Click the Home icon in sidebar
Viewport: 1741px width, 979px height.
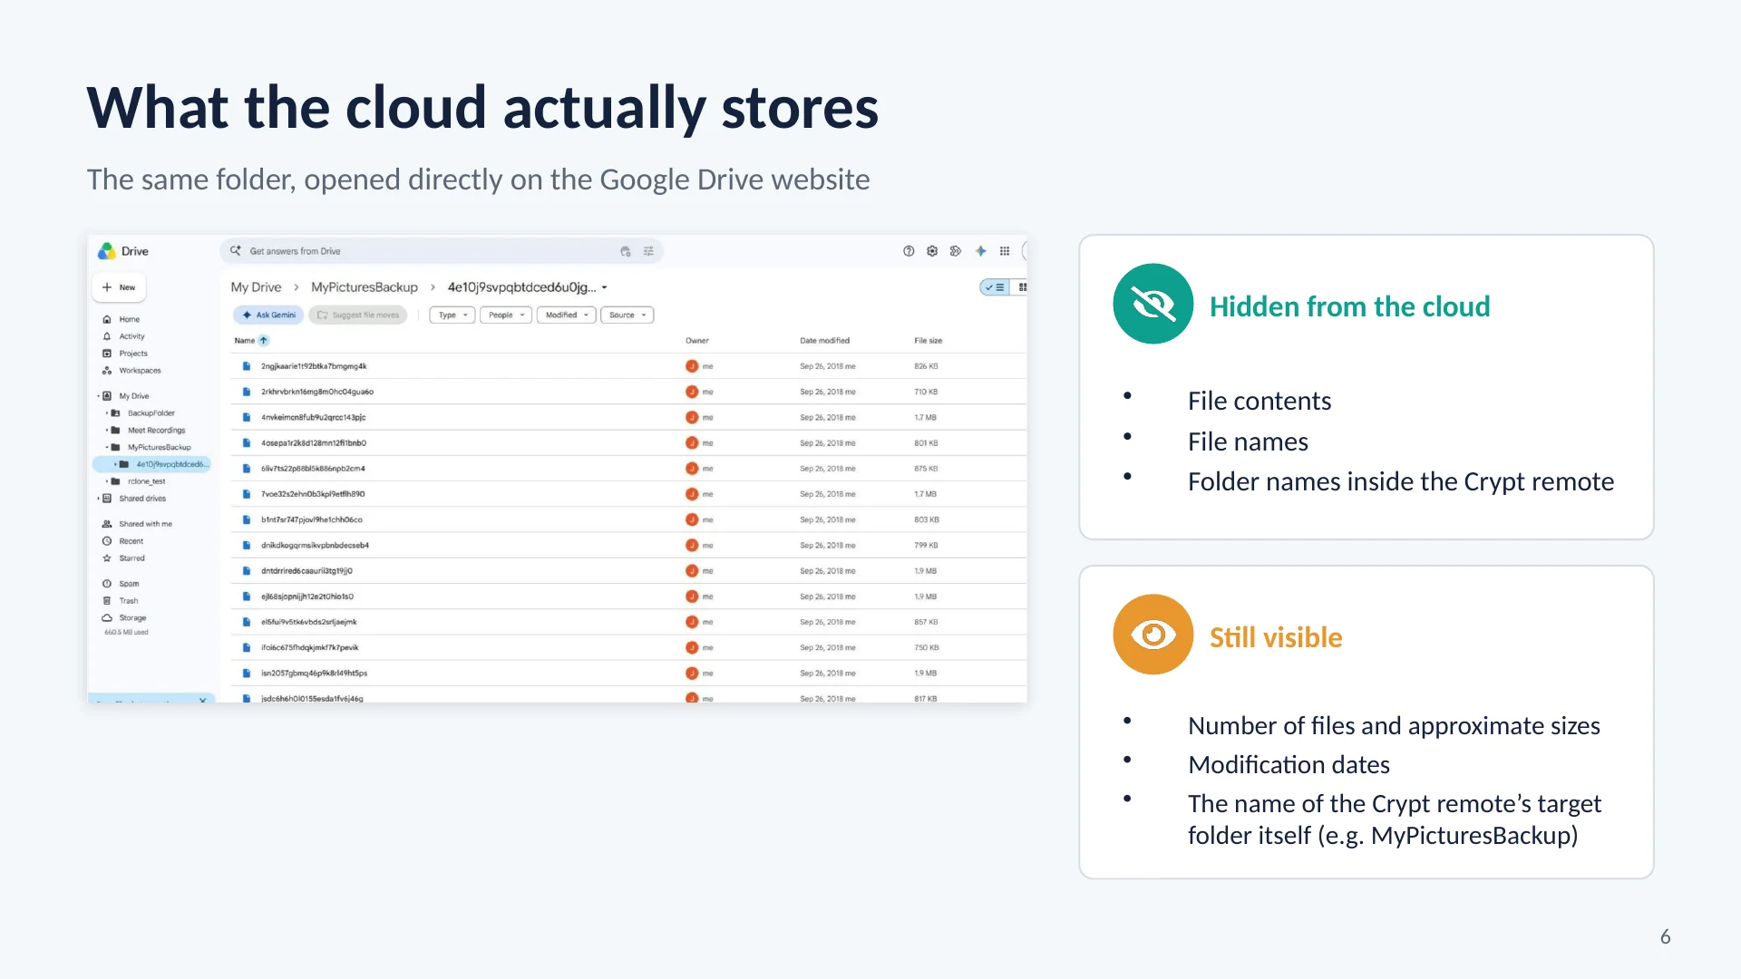[x=107, y=319]
